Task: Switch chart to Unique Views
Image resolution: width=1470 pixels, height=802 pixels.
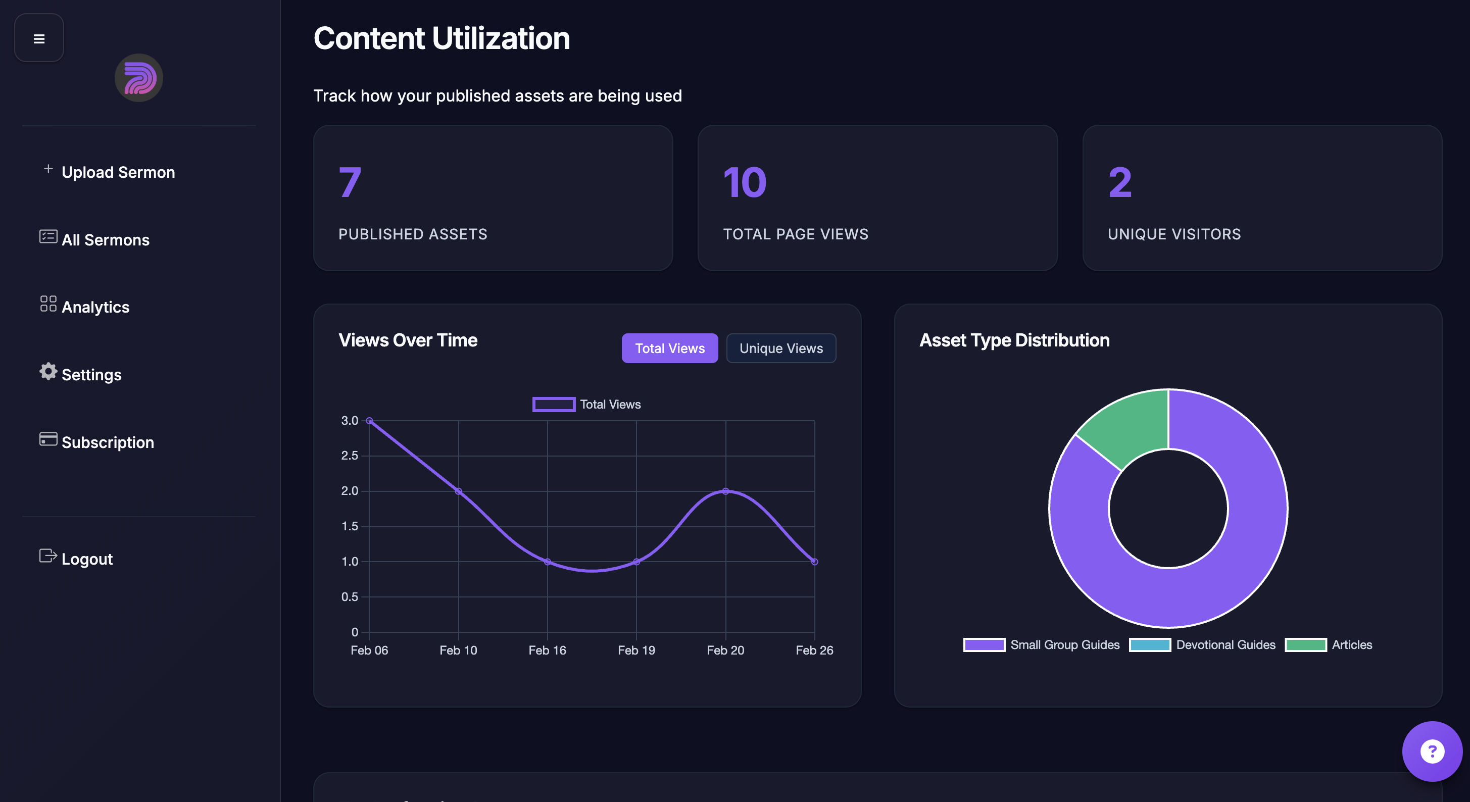Action: coord(780,348)
